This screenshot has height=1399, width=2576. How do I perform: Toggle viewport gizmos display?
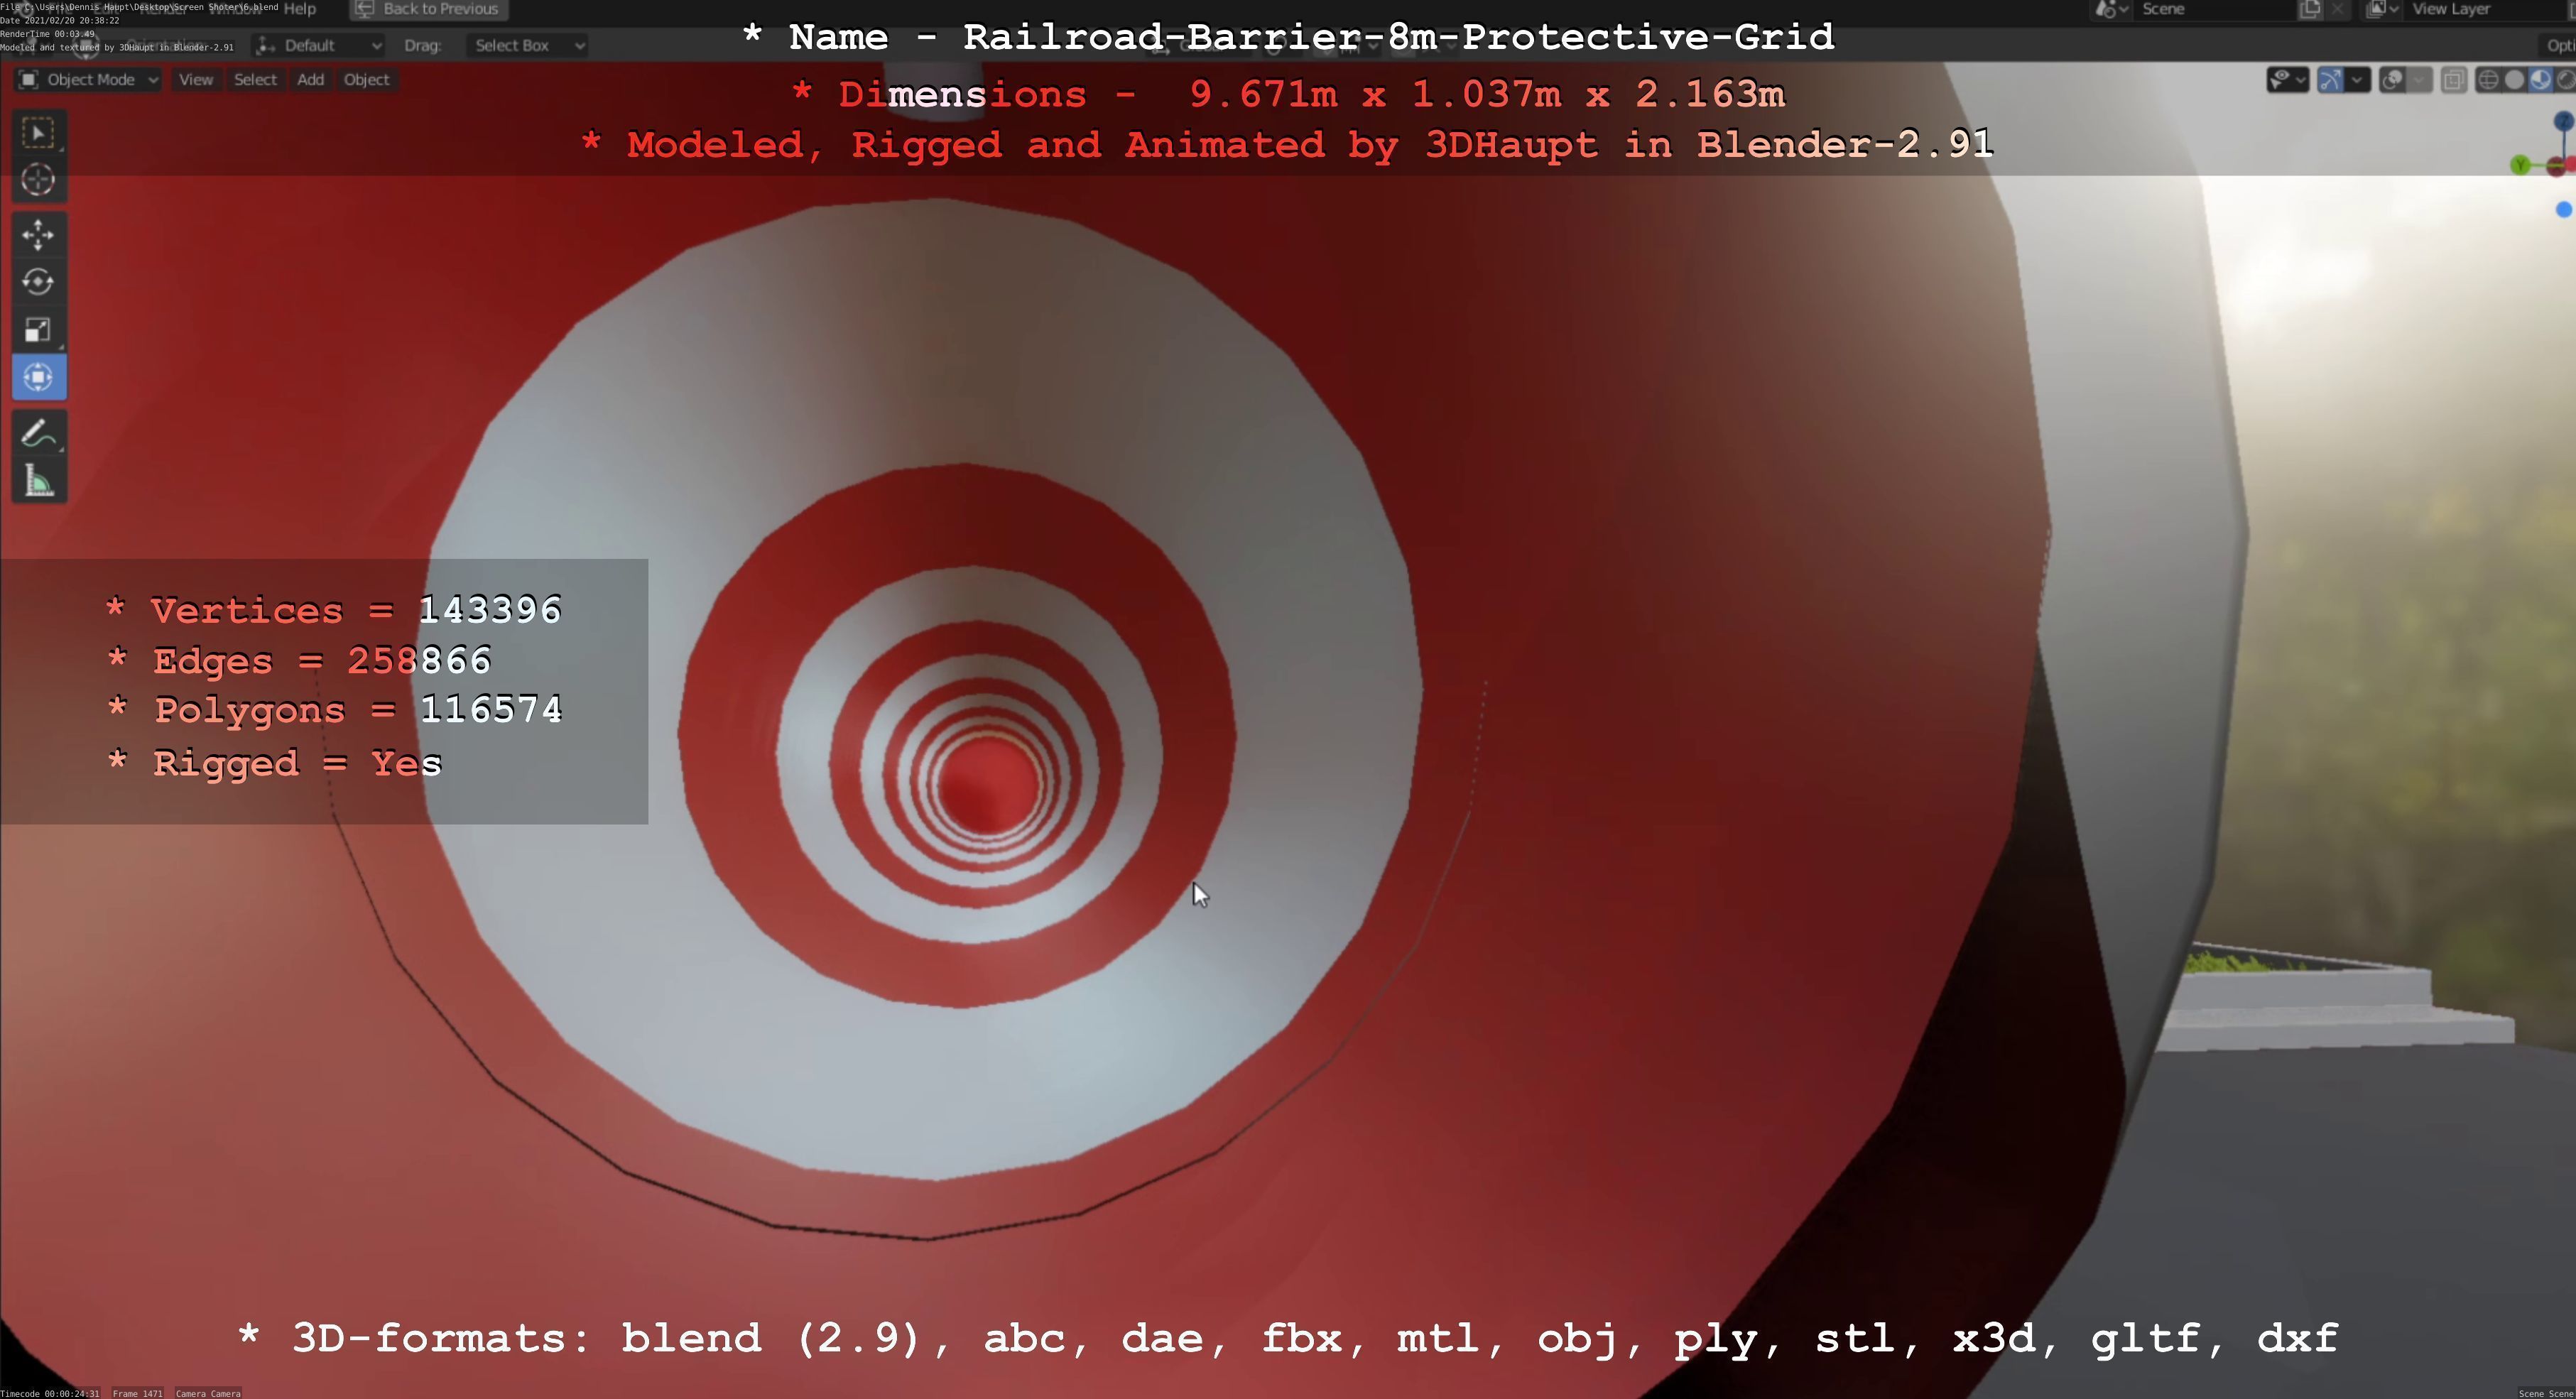[2330, 80]
